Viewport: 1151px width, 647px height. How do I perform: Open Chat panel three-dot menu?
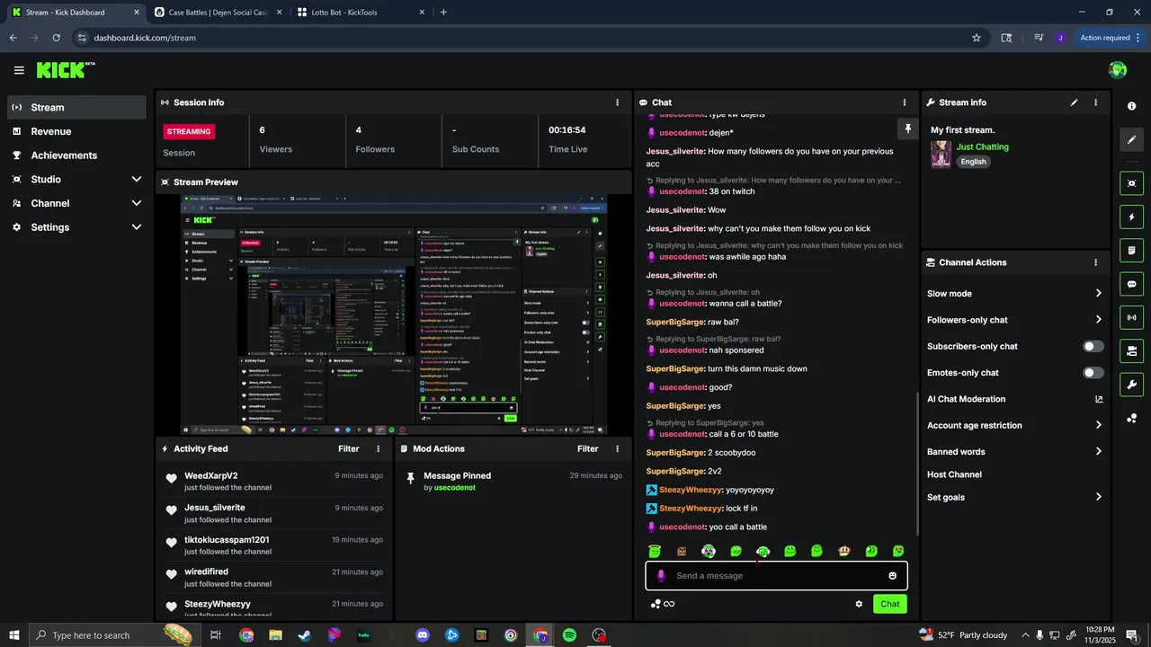(x=905, y=102)
